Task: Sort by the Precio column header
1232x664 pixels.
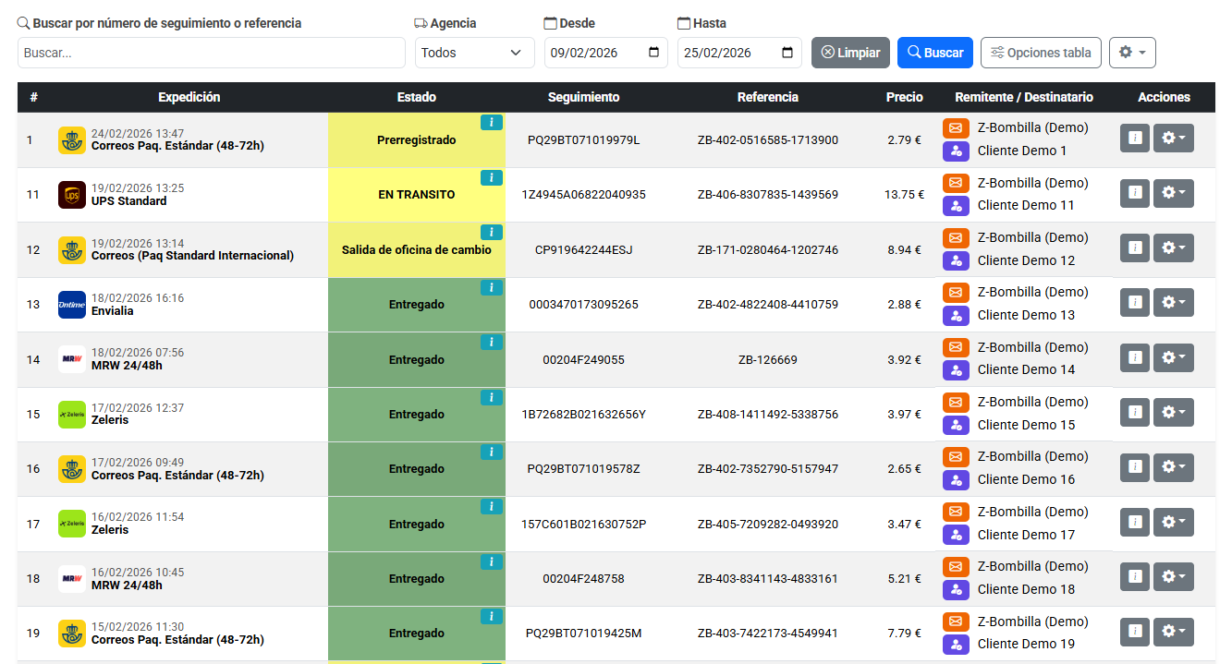Action: 904,97
